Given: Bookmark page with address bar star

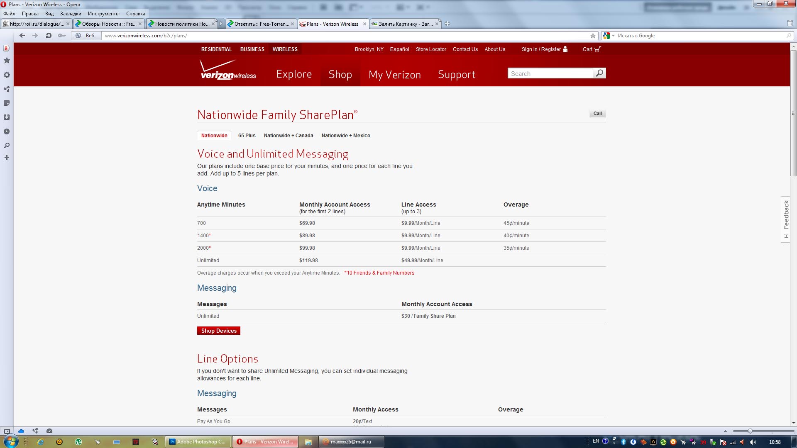Looking at the screenshot, I should [593, 36].
